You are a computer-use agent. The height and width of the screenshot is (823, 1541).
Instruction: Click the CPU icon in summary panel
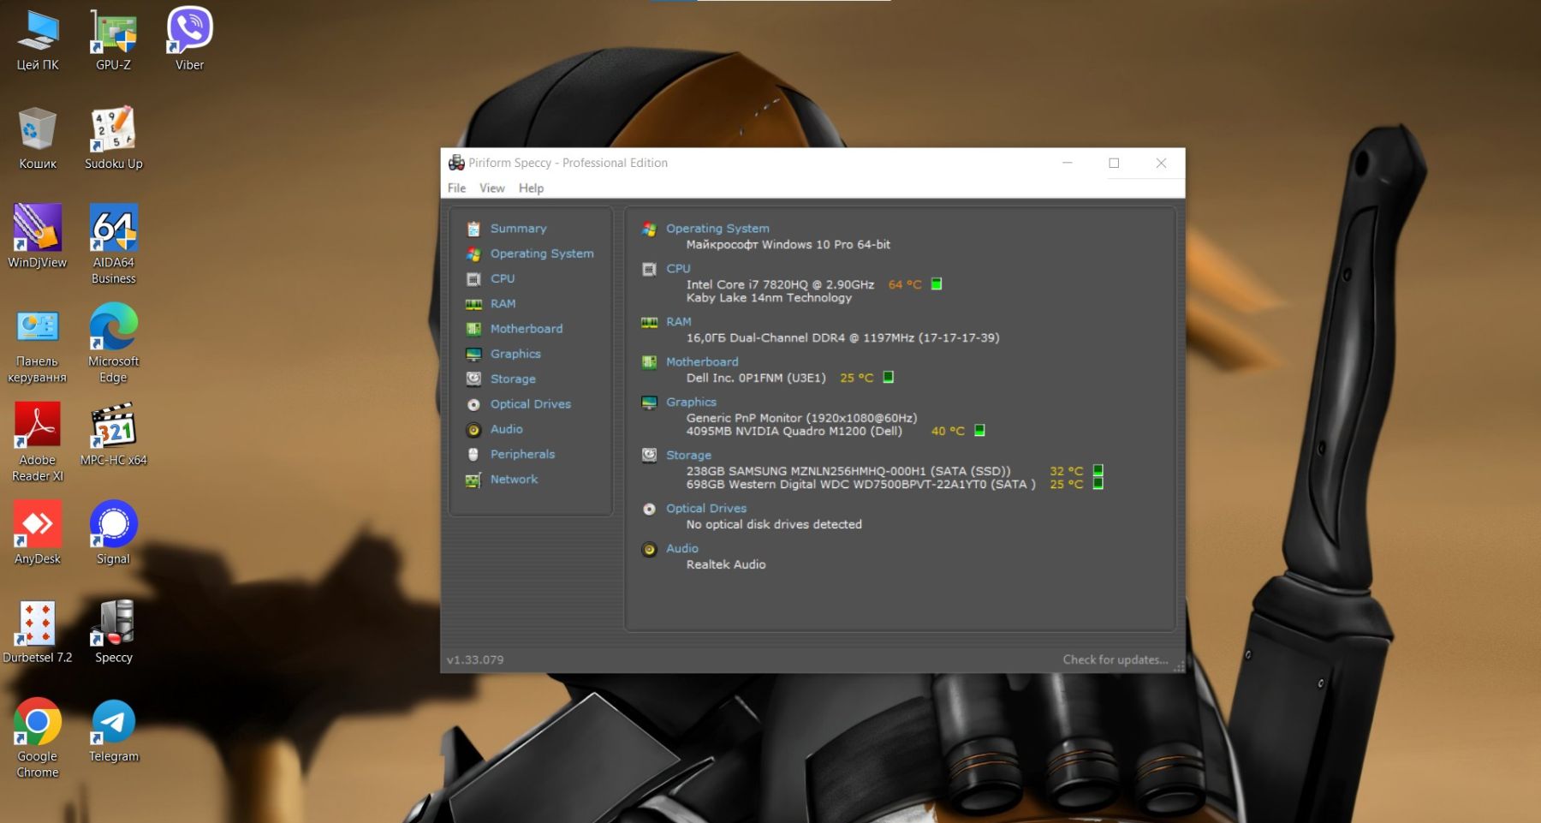tap(649, 269)
